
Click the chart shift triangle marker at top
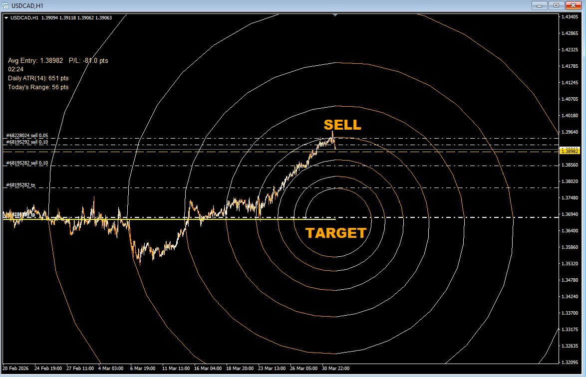(335, 15)
